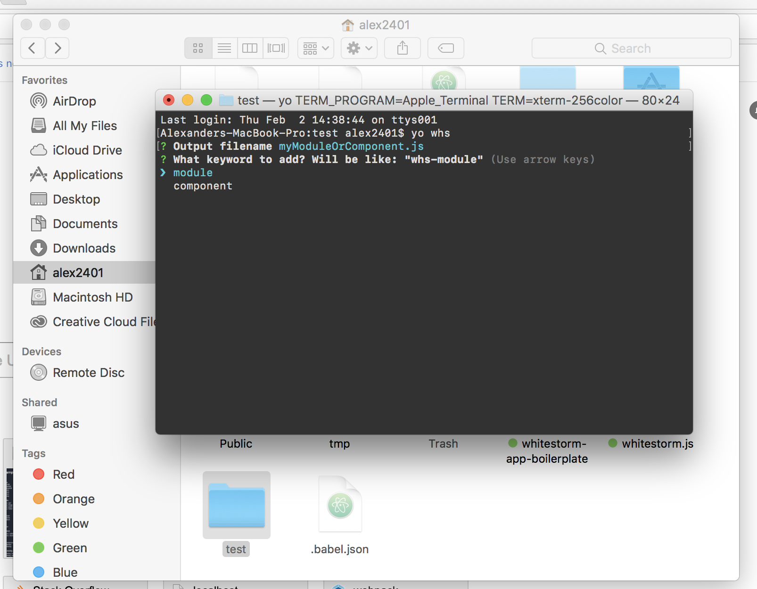
Task: Open AirDrop in the Finder sidebar
Action: pos(85,101)
